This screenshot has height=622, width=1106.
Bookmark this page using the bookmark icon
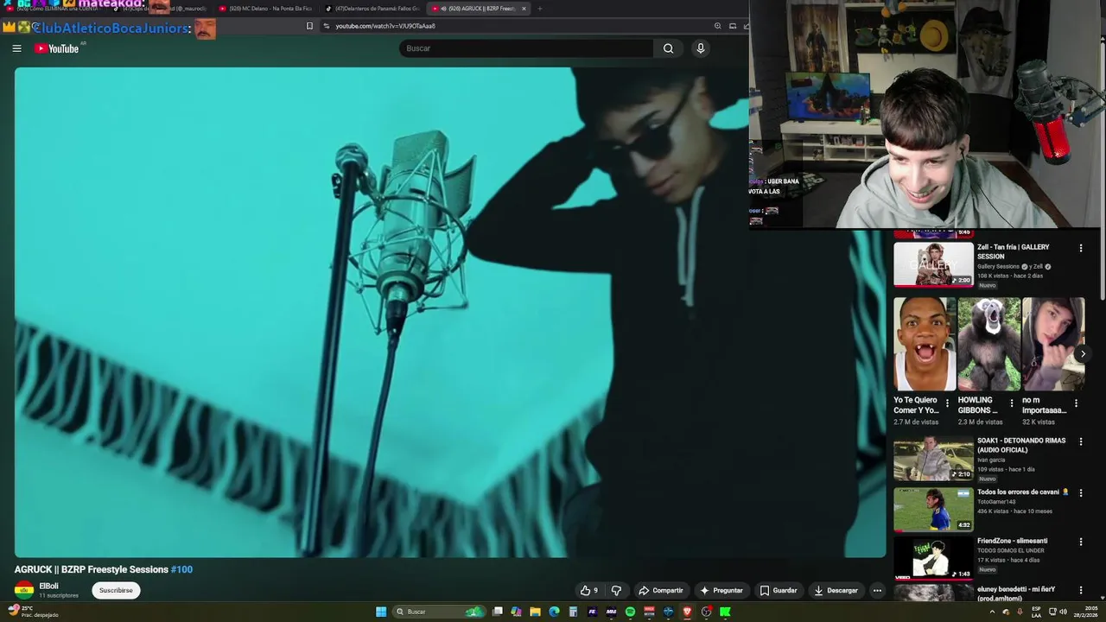(309, 26)
